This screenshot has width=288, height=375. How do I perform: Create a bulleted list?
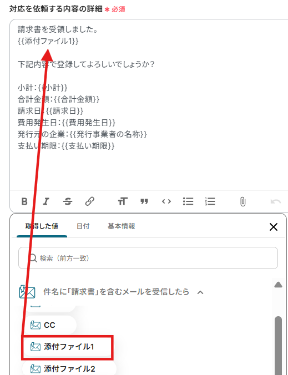(x=188, y=201)
